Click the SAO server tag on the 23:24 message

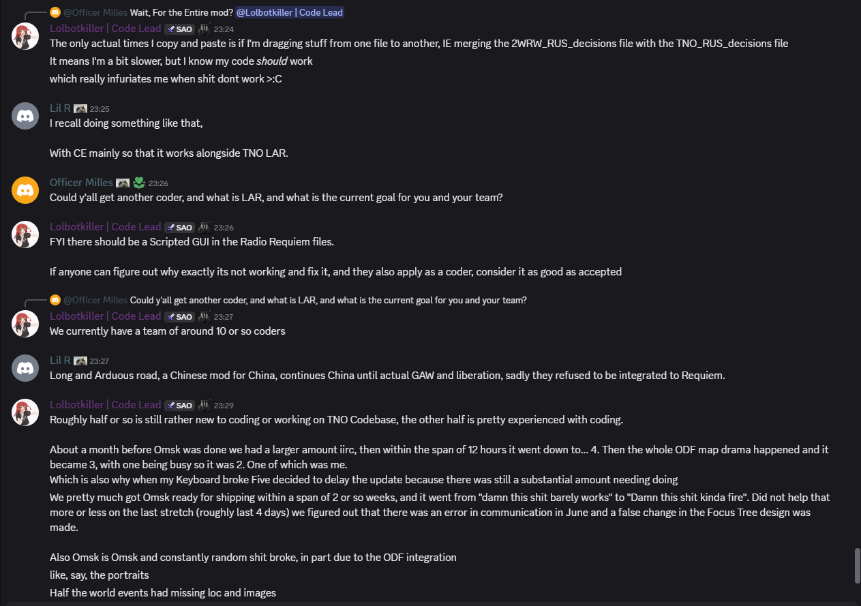click(x=179, y=29)
